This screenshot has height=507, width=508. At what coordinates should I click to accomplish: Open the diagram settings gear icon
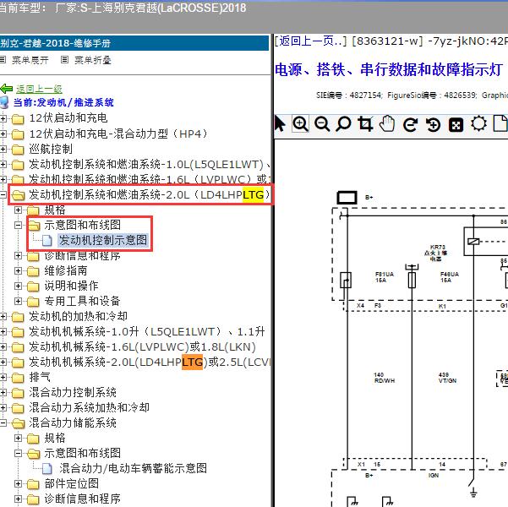[478, 123]
